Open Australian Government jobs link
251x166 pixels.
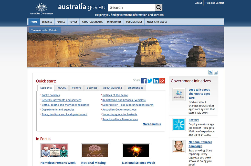119,110
